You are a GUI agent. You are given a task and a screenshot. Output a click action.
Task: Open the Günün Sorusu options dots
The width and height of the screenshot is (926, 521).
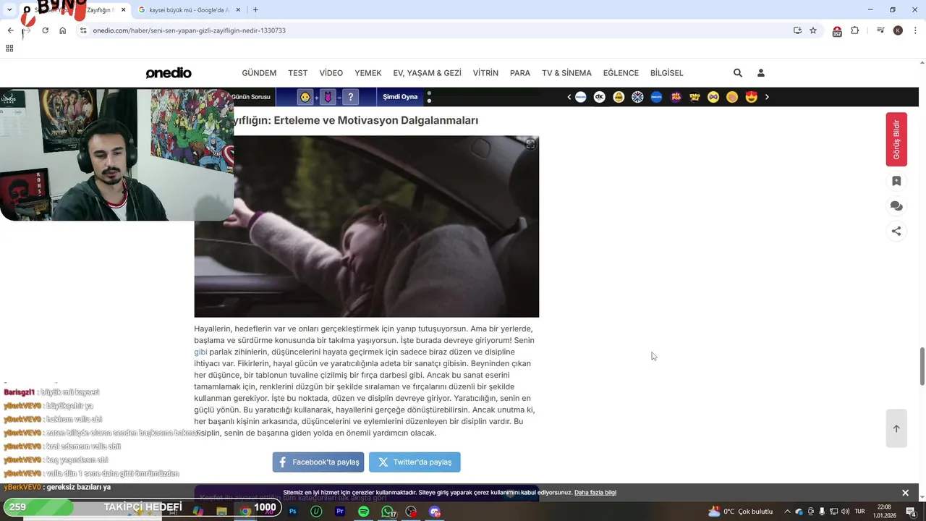(429, 97)
